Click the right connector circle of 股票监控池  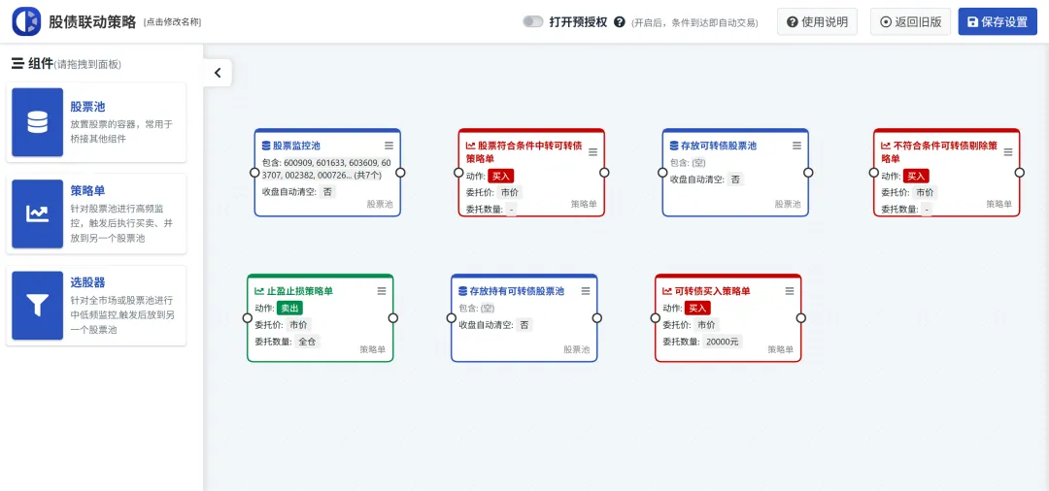click(400, 173)
